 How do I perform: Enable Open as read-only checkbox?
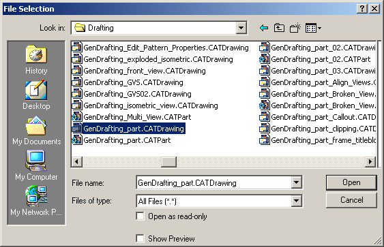(x=140, y=216)
